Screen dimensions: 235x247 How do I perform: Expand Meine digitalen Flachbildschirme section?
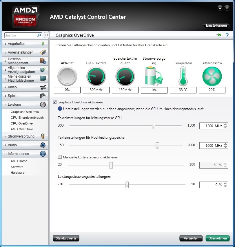[x=25, y=78]
